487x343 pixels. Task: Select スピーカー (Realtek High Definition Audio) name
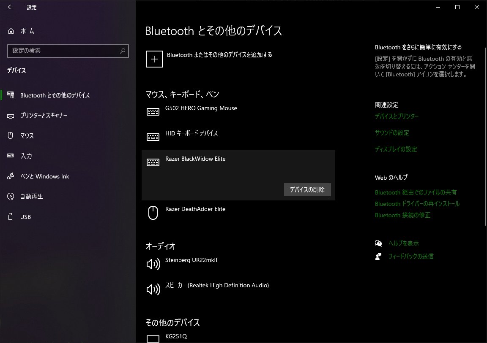(217, 285)
